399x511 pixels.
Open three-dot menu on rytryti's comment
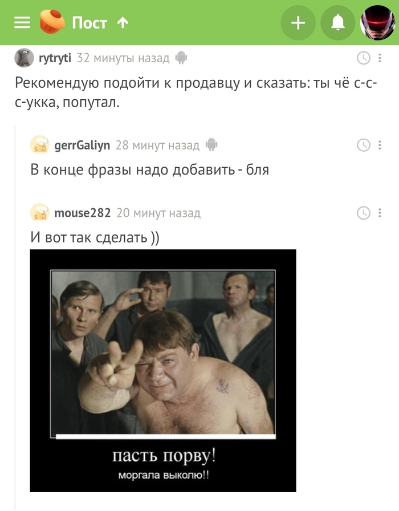[380, 58]
